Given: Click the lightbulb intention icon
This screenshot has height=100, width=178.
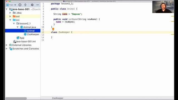Looking at the screenshot, I should point(53,29).
